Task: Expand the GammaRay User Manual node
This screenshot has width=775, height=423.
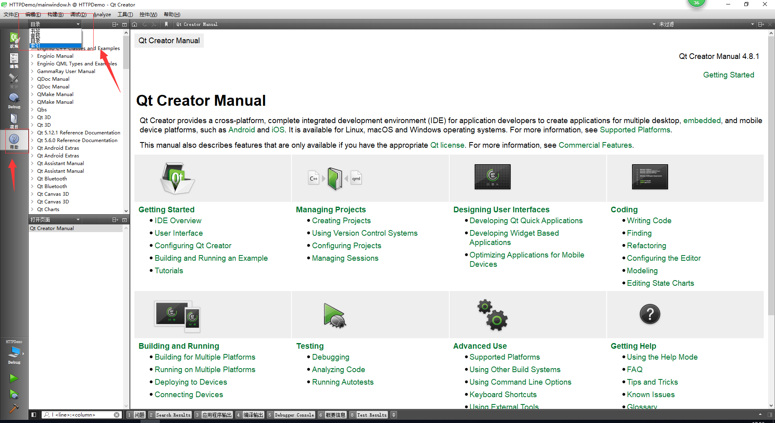Action: (32, 71)
